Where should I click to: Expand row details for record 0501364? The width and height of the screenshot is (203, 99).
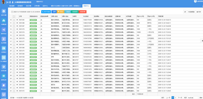click(x=17, y=63)
